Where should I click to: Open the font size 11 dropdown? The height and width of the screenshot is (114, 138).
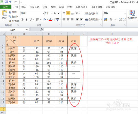coord(52,13)
